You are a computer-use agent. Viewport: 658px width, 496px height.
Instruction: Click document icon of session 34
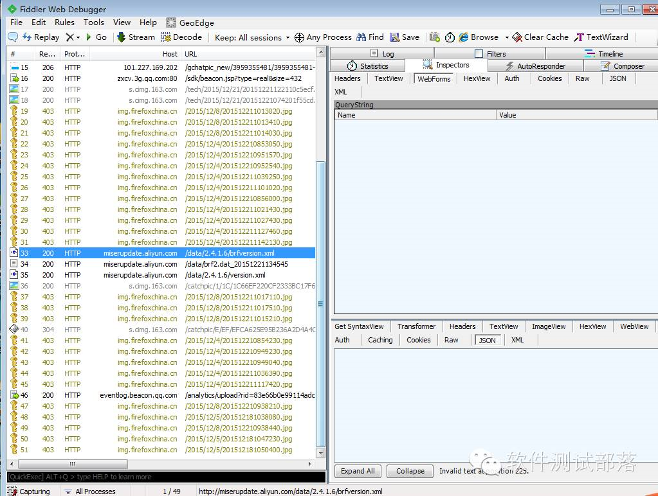(x=14, y=264)
